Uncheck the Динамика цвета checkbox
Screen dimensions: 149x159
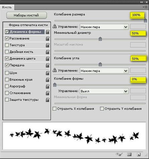(x=7, y=59)
